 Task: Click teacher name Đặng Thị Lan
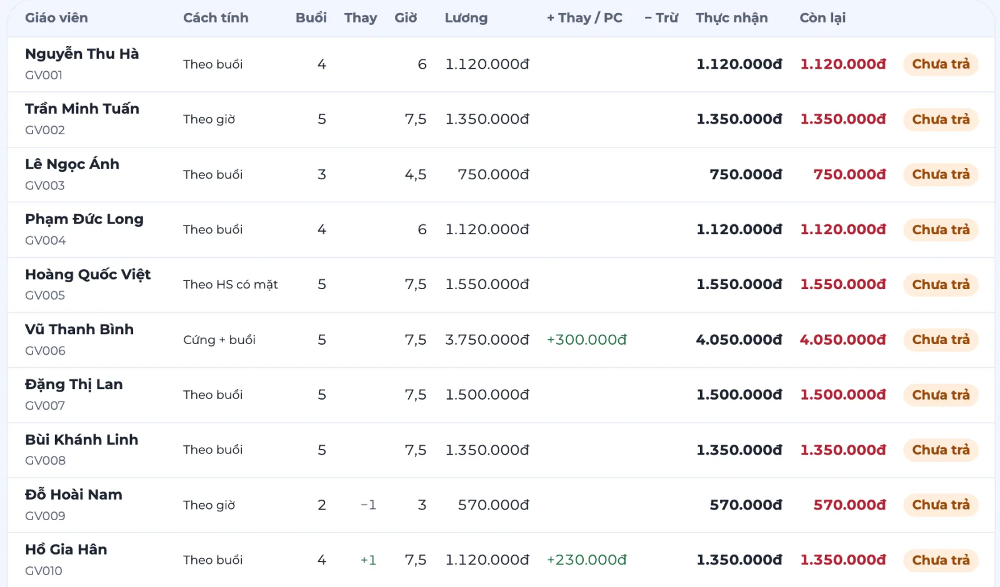pos(74,385)
